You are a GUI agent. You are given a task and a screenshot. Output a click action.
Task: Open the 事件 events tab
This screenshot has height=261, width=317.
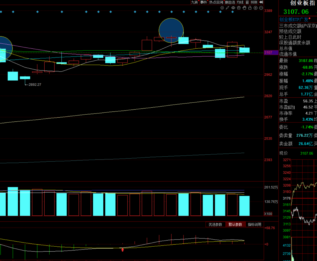click(204, 2)
